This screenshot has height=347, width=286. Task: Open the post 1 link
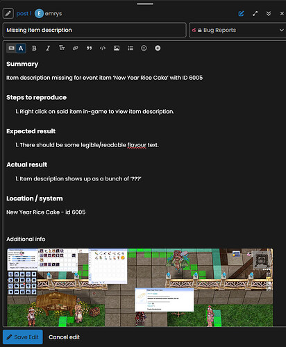24,14
